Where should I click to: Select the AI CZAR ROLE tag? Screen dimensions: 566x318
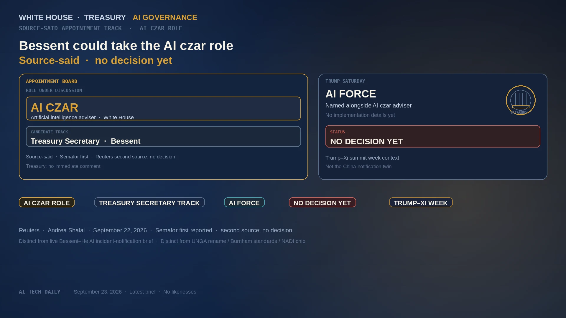[x=47, y=203]
